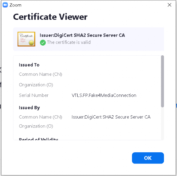Click the Period of Validity heading
Image resolution: width=177 pixels, height=176 pixels.
[38, 139]
